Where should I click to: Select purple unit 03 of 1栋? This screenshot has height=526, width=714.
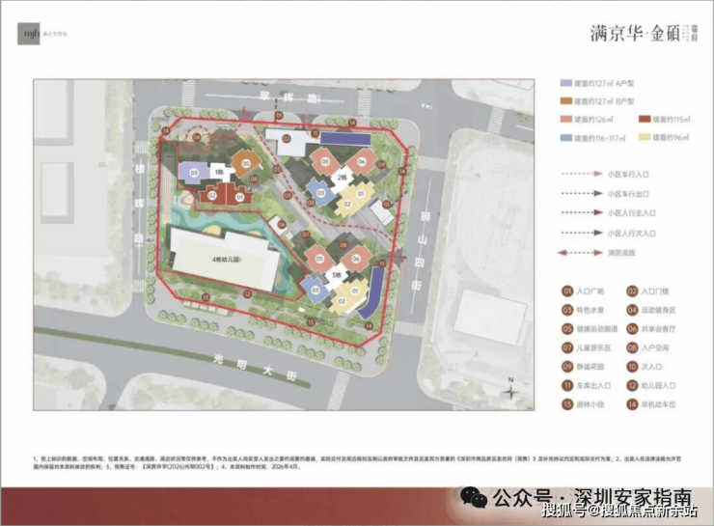click(x=194, y=173)
